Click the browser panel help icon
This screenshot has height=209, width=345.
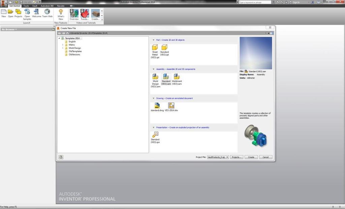coord(53,29)
